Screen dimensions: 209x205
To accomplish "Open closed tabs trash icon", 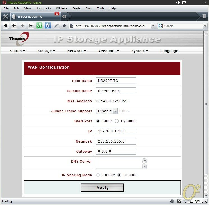I will pyautogui.click(x=204, y=16).
